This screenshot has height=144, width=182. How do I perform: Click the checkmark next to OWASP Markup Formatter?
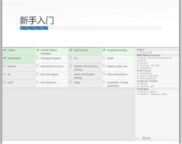[38, 50]
